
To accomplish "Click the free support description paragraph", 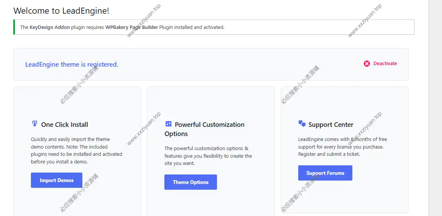I will coord(342,147).
